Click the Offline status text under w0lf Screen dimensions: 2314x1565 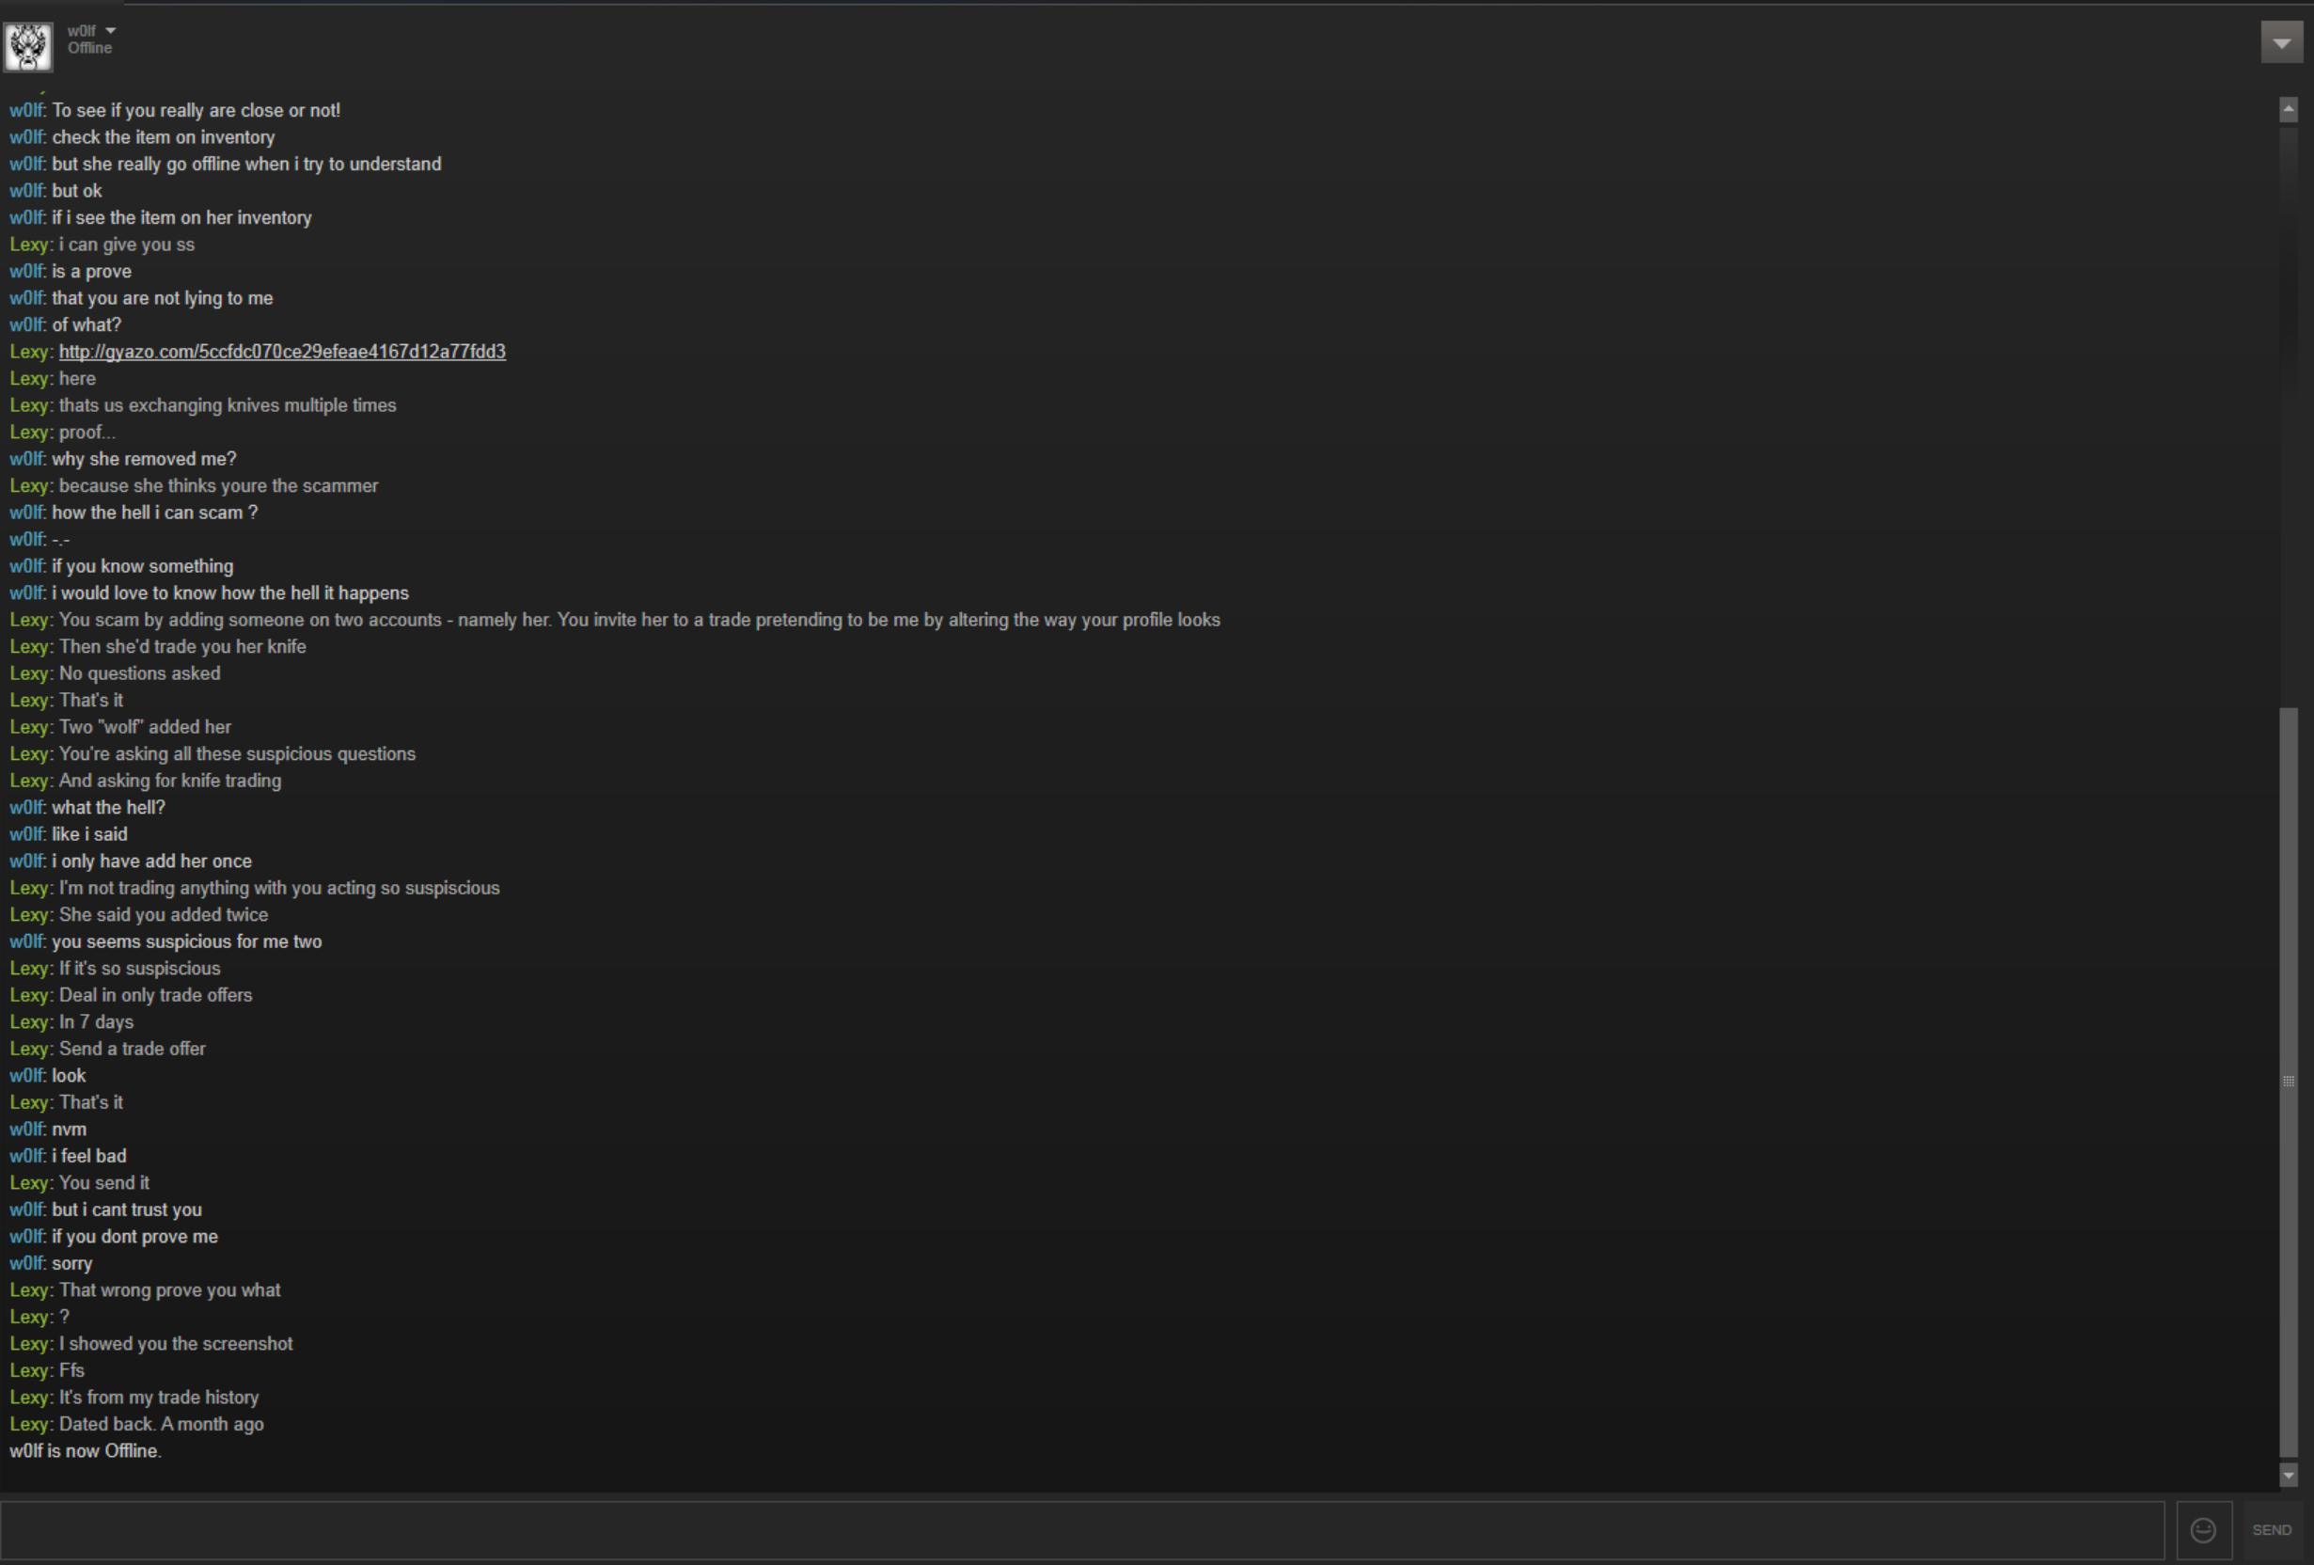[89, 48]
